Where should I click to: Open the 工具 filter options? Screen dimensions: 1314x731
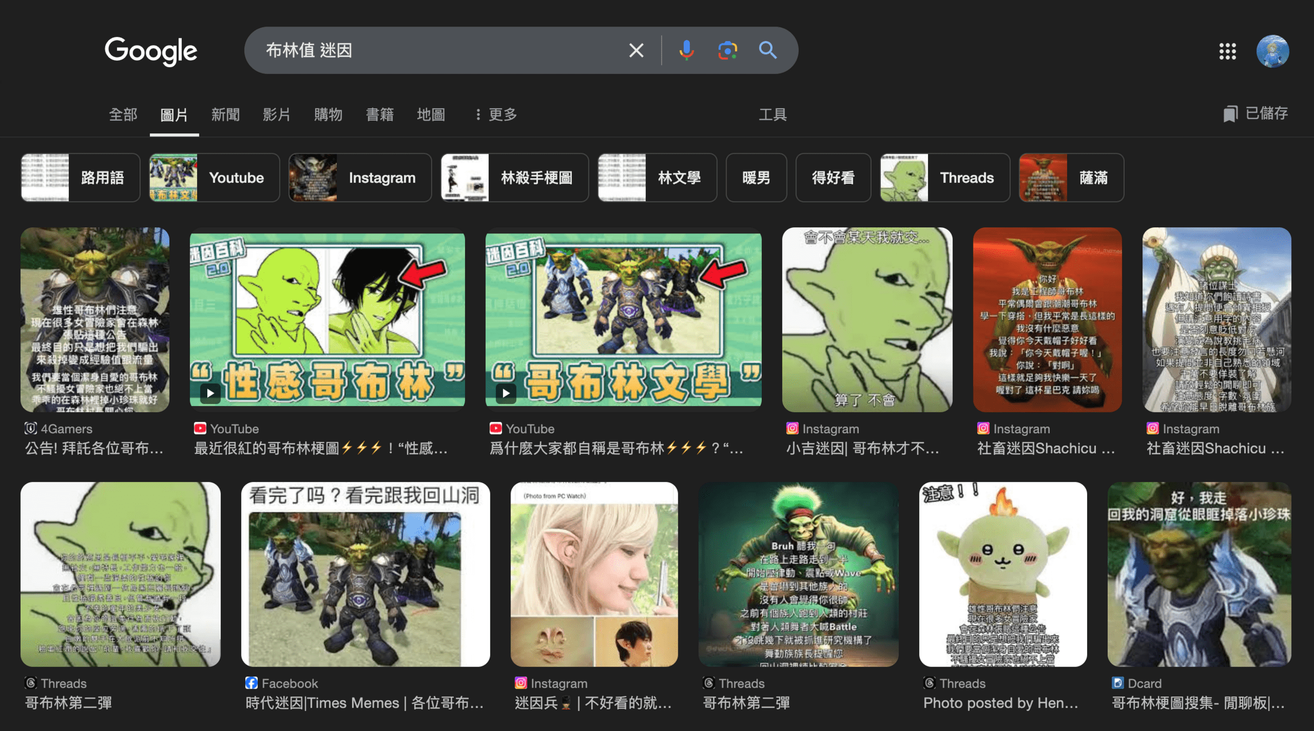pyautogui.click(x=772, y=114)
